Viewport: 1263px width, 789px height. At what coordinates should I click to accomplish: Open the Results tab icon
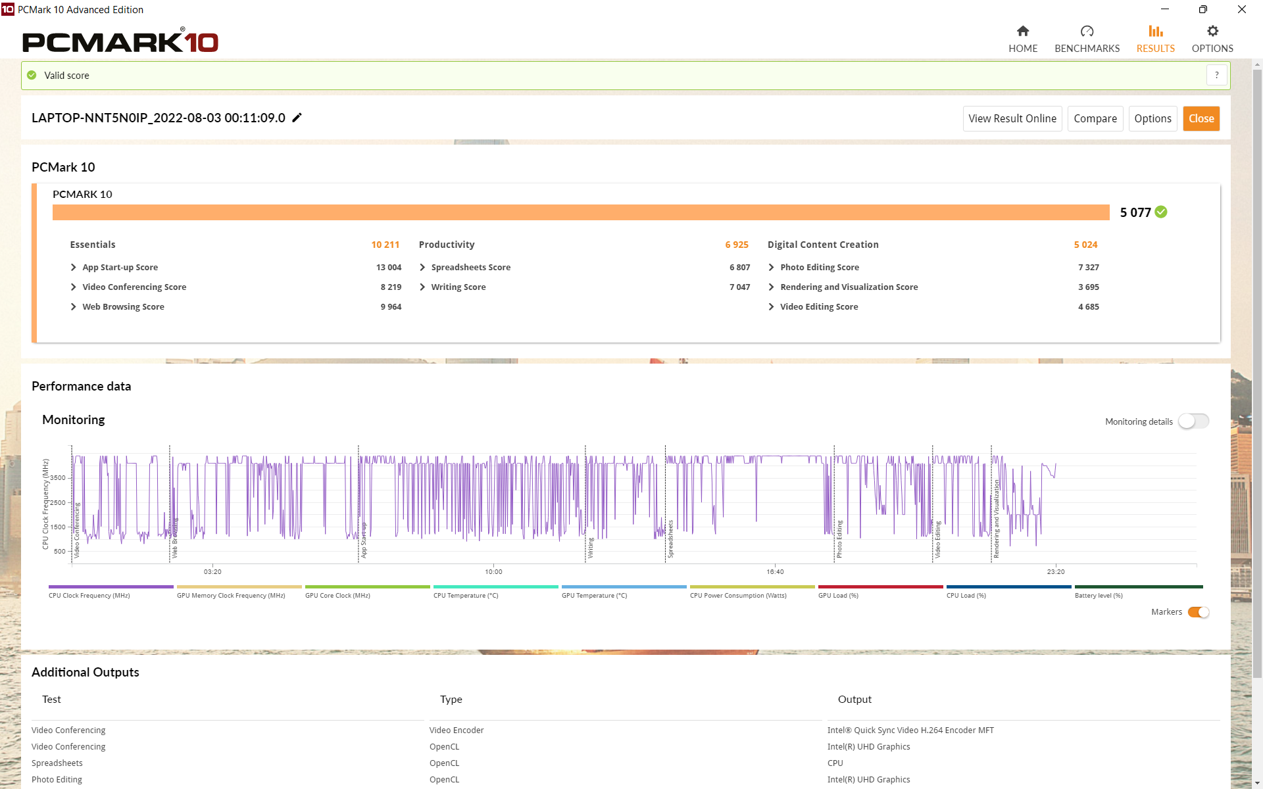1156,31
